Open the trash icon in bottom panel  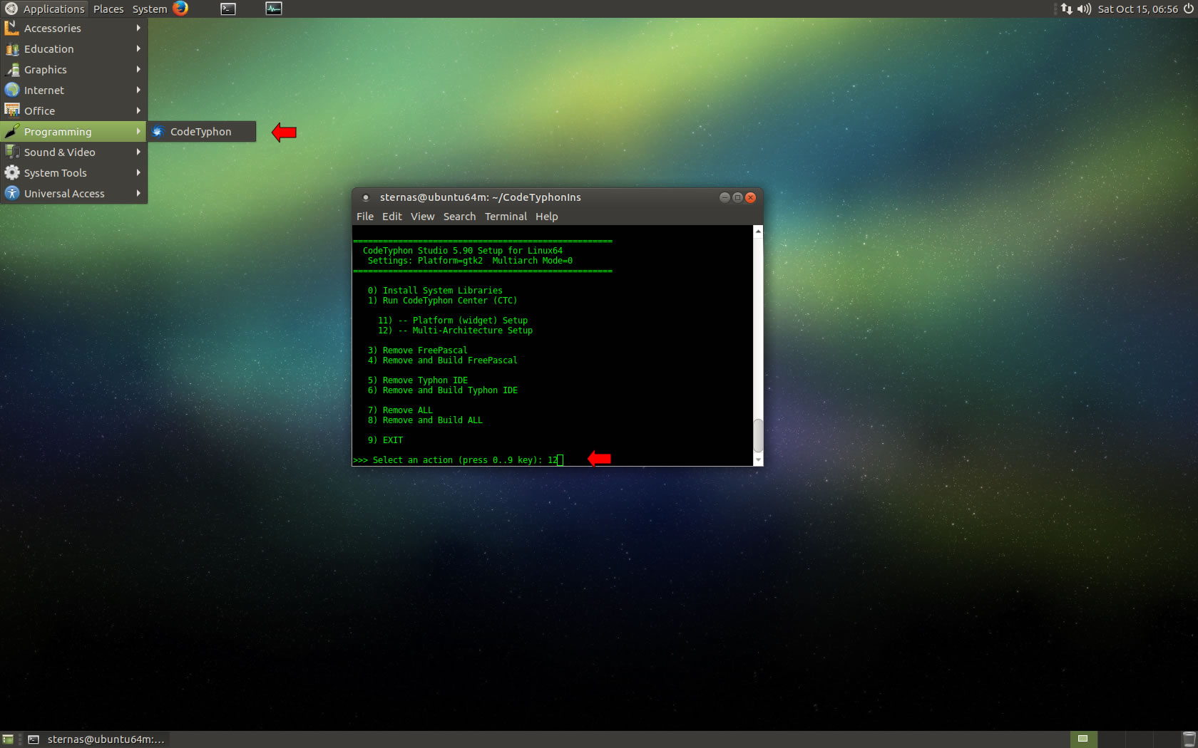[x=1189, y=739]
